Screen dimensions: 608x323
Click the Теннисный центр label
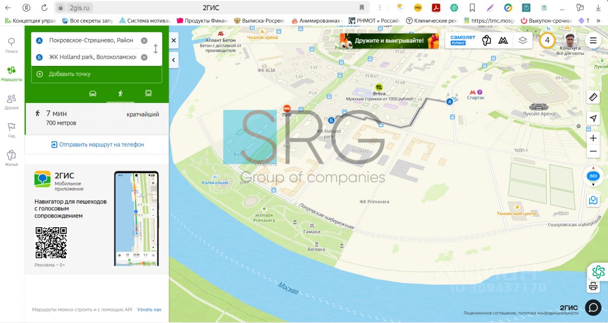516,213
